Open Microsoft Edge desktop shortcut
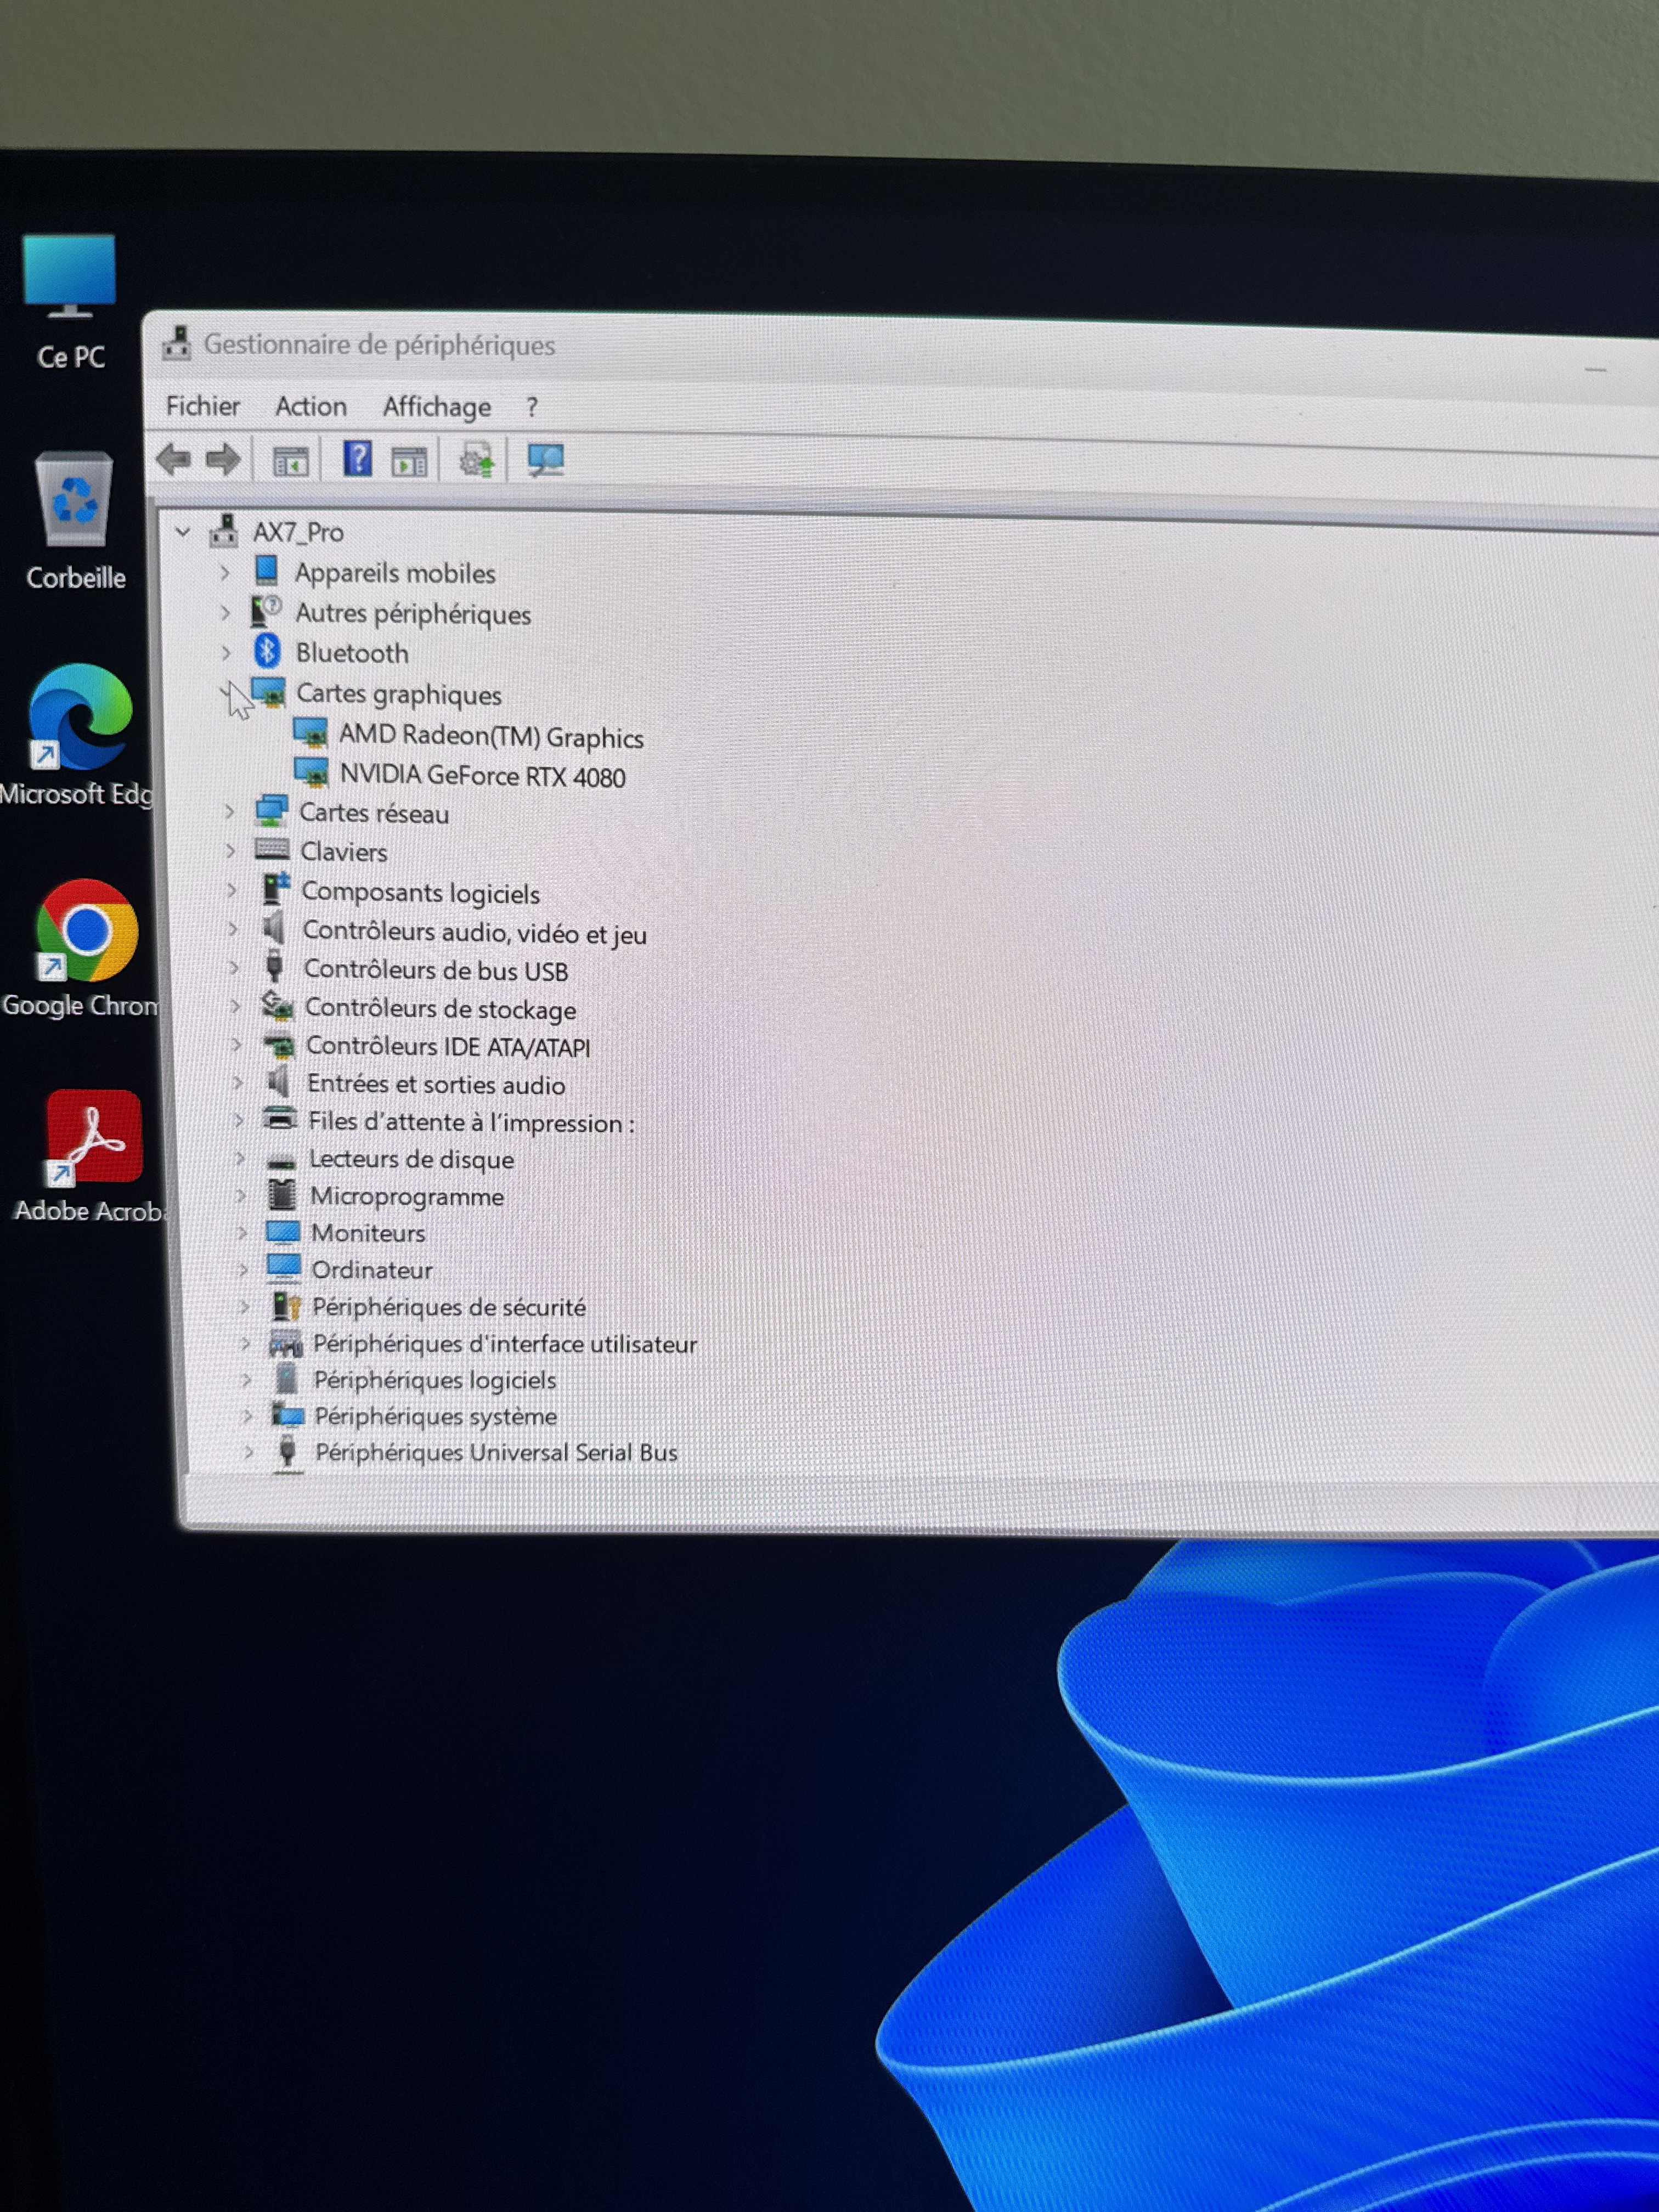This screenshot has width=1659, height=2212. (80, 716)
